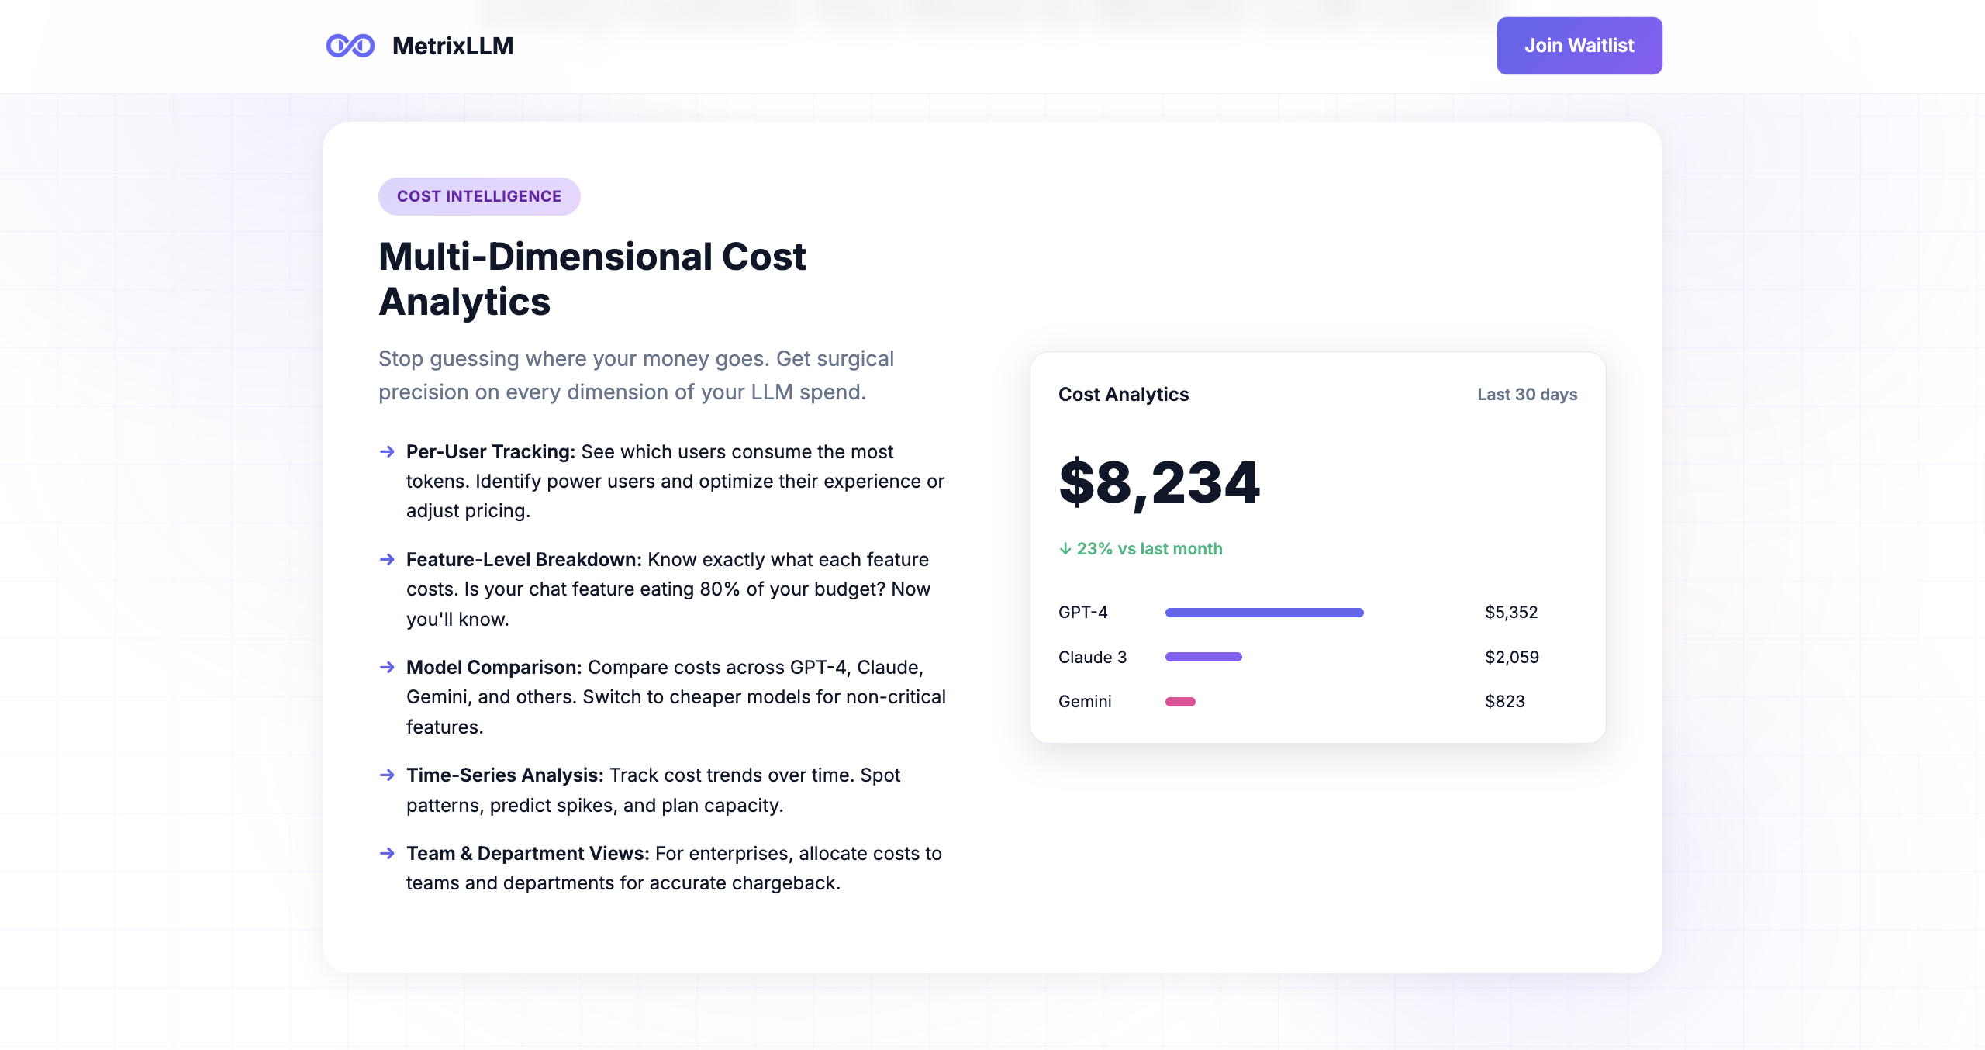Click the GPT-4 model label

(x=1082, y=613)
